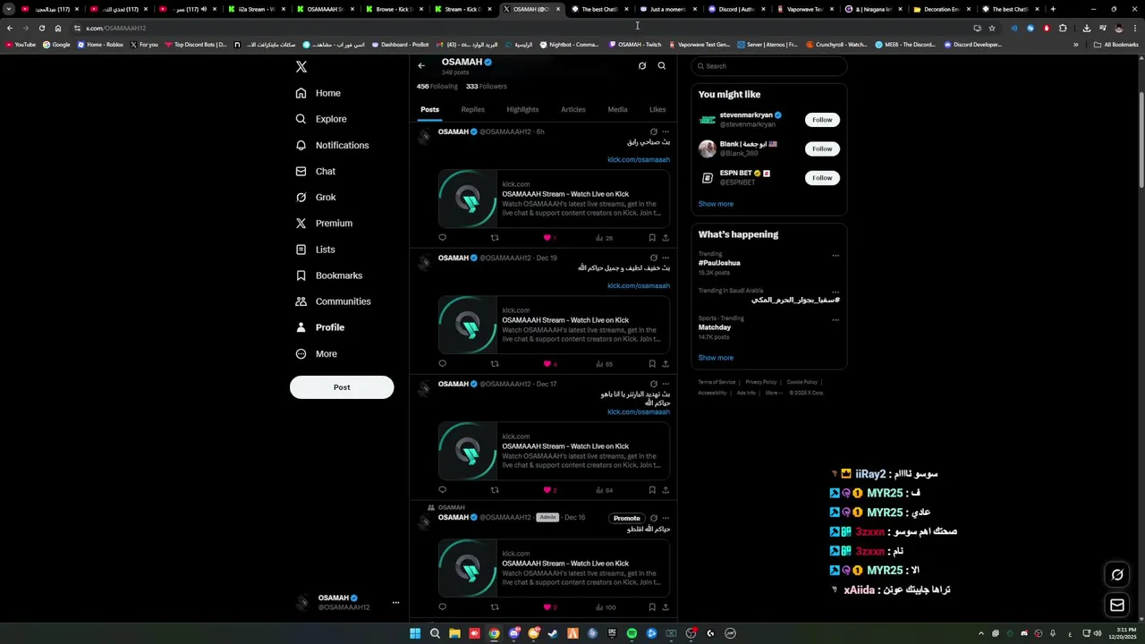Click the Post button
Screen dimensions: 1145x644
[x=342, y=387]
